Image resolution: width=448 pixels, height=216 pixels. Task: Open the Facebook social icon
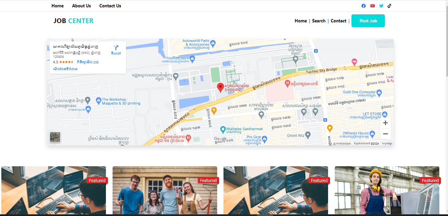coord(363,6)
